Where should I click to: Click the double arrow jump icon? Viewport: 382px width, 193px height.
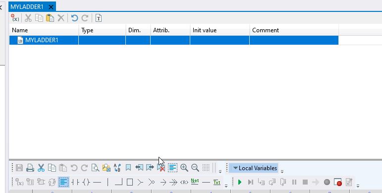[173, 182]
